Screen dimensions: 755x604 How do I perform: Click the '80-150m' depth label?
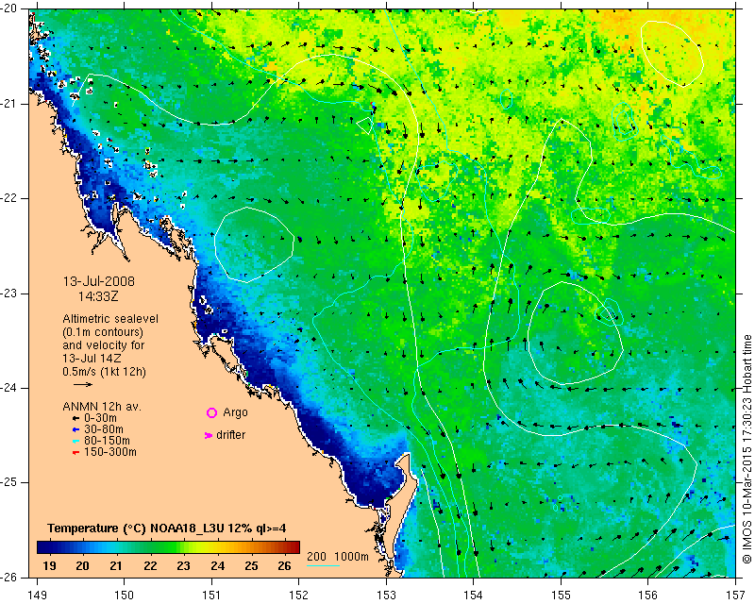107,441
